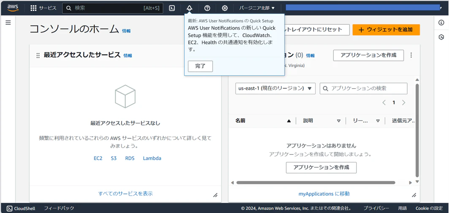This screenshot has width=449, height=213.
Task: Open the EC2 service link
Action: pos(98,158)
